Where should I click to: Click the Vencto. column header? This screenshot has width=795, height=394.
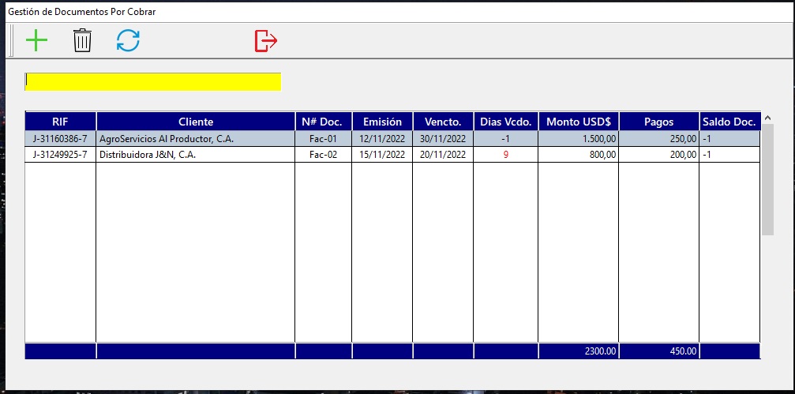[x=443, y=122]
